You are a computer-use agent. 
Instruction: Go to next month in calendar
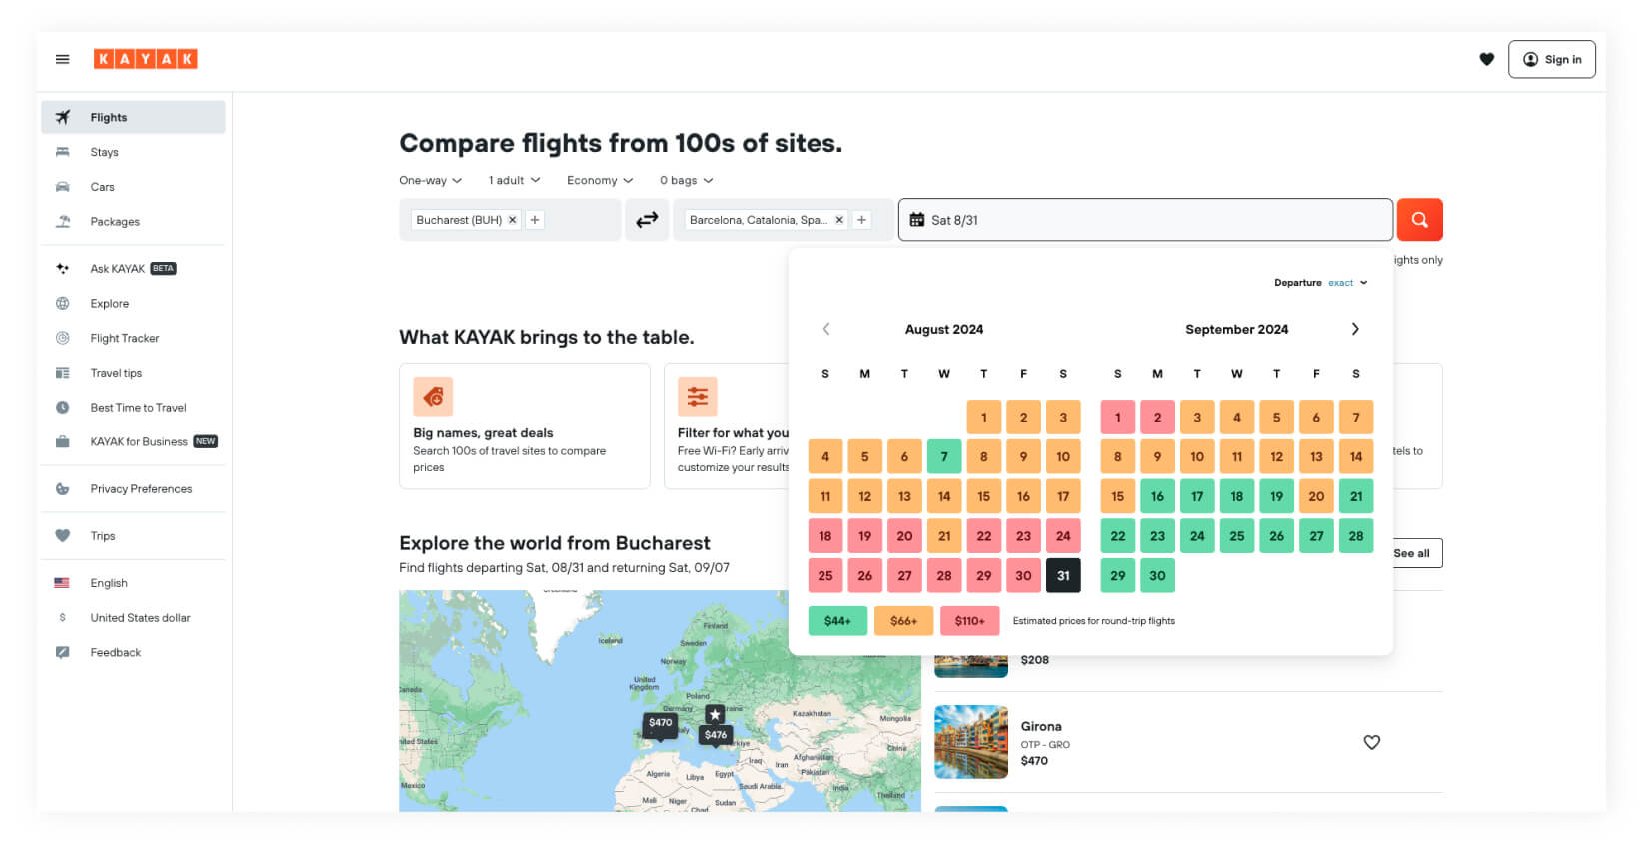pyautogui.click(x=1355, y=329)
